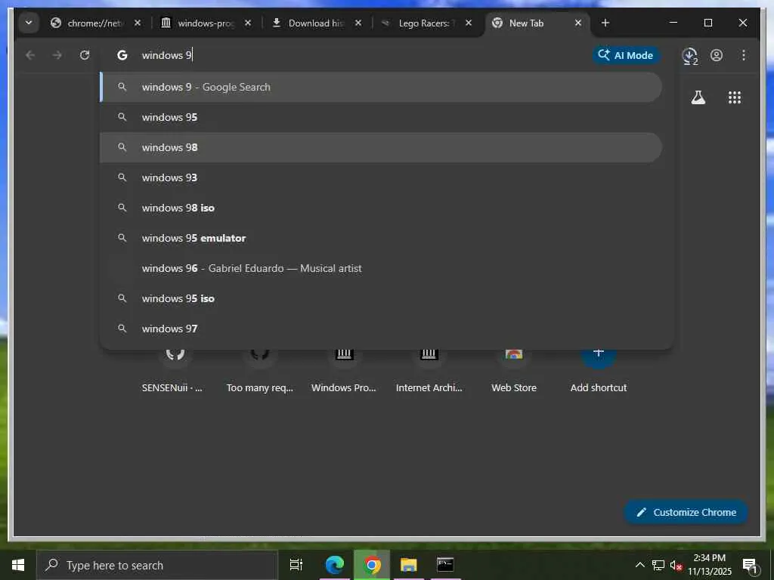774x580 pixels.
Task: Choose the 'windows 98' suggestion
Action: (381, 147)
